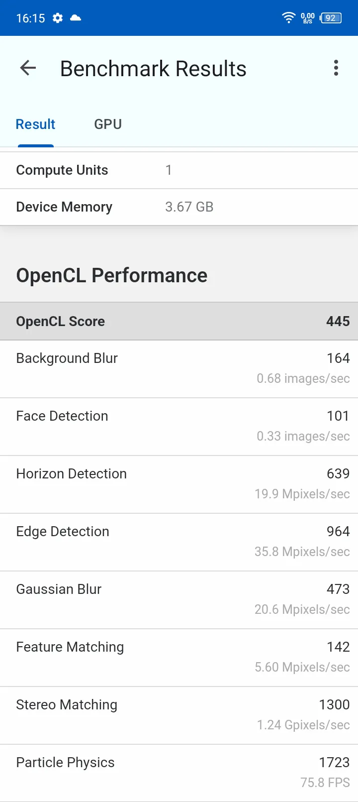The image size is (358, 802).
Task: Tap the Face Detection result row
Action: 179,427
